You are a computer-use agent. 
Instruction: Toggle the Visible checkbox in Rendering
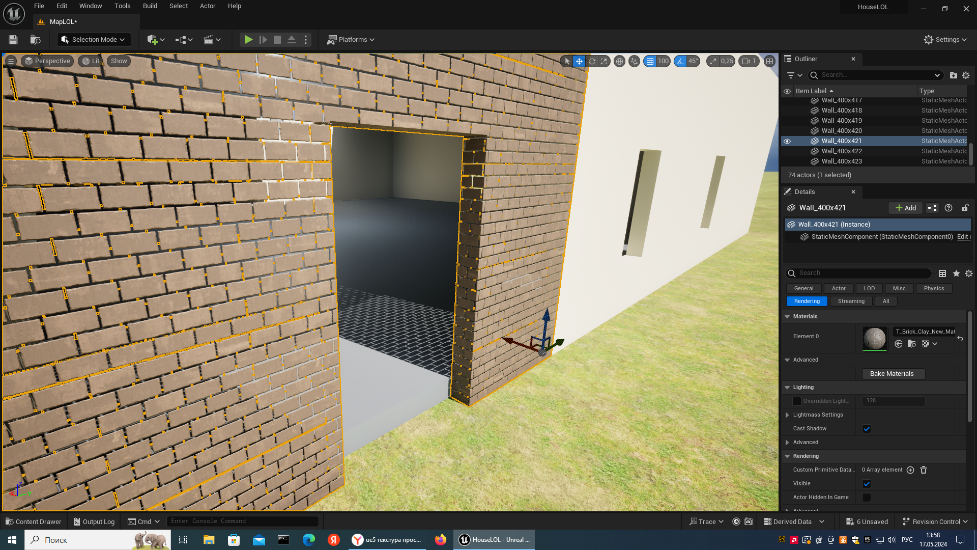click(x=867, y=484)
